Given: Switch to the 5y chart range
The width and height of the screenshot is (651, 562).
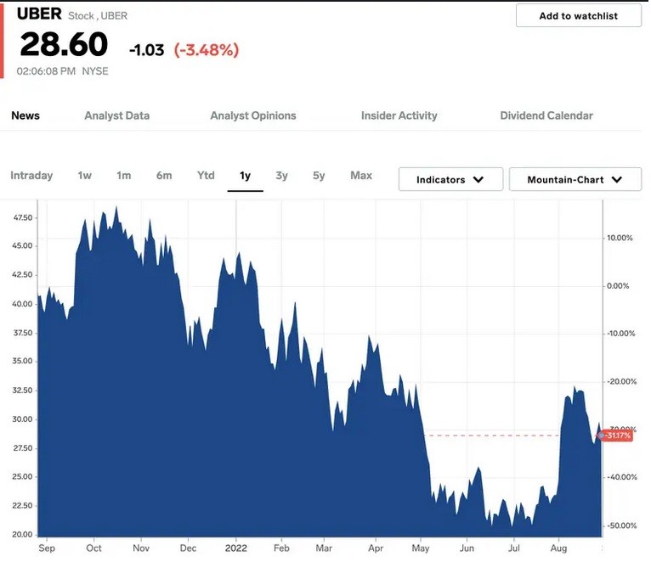Looking at the screenshot, I should 319,176.
